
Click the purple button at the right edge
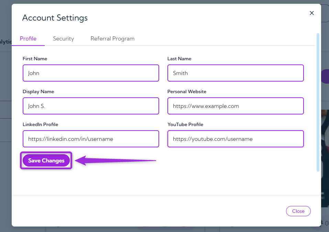coord(327,76)
